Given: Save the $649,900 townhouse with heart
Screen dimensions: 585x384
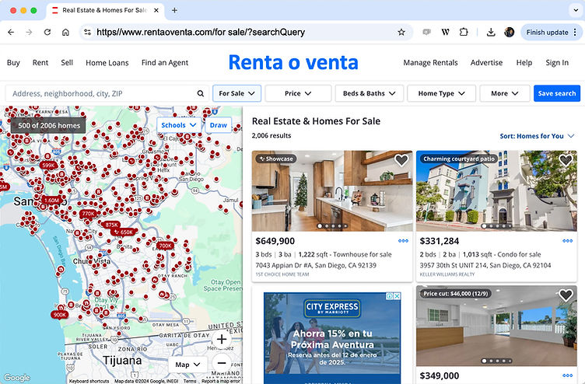Looking at the screenshot, I should click(x=401, y=160).
